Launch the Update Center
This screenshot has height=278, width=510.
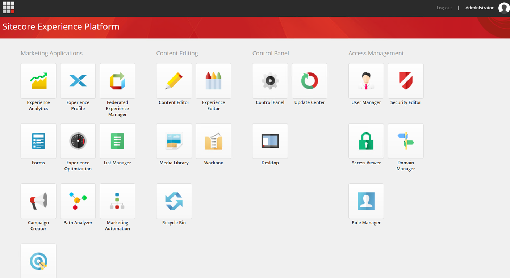309,81
